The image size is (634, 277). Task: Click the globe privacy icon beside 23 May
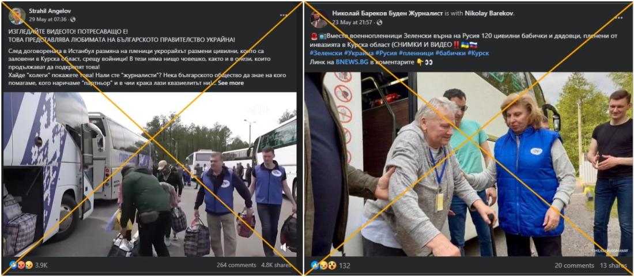coord(379,22)
